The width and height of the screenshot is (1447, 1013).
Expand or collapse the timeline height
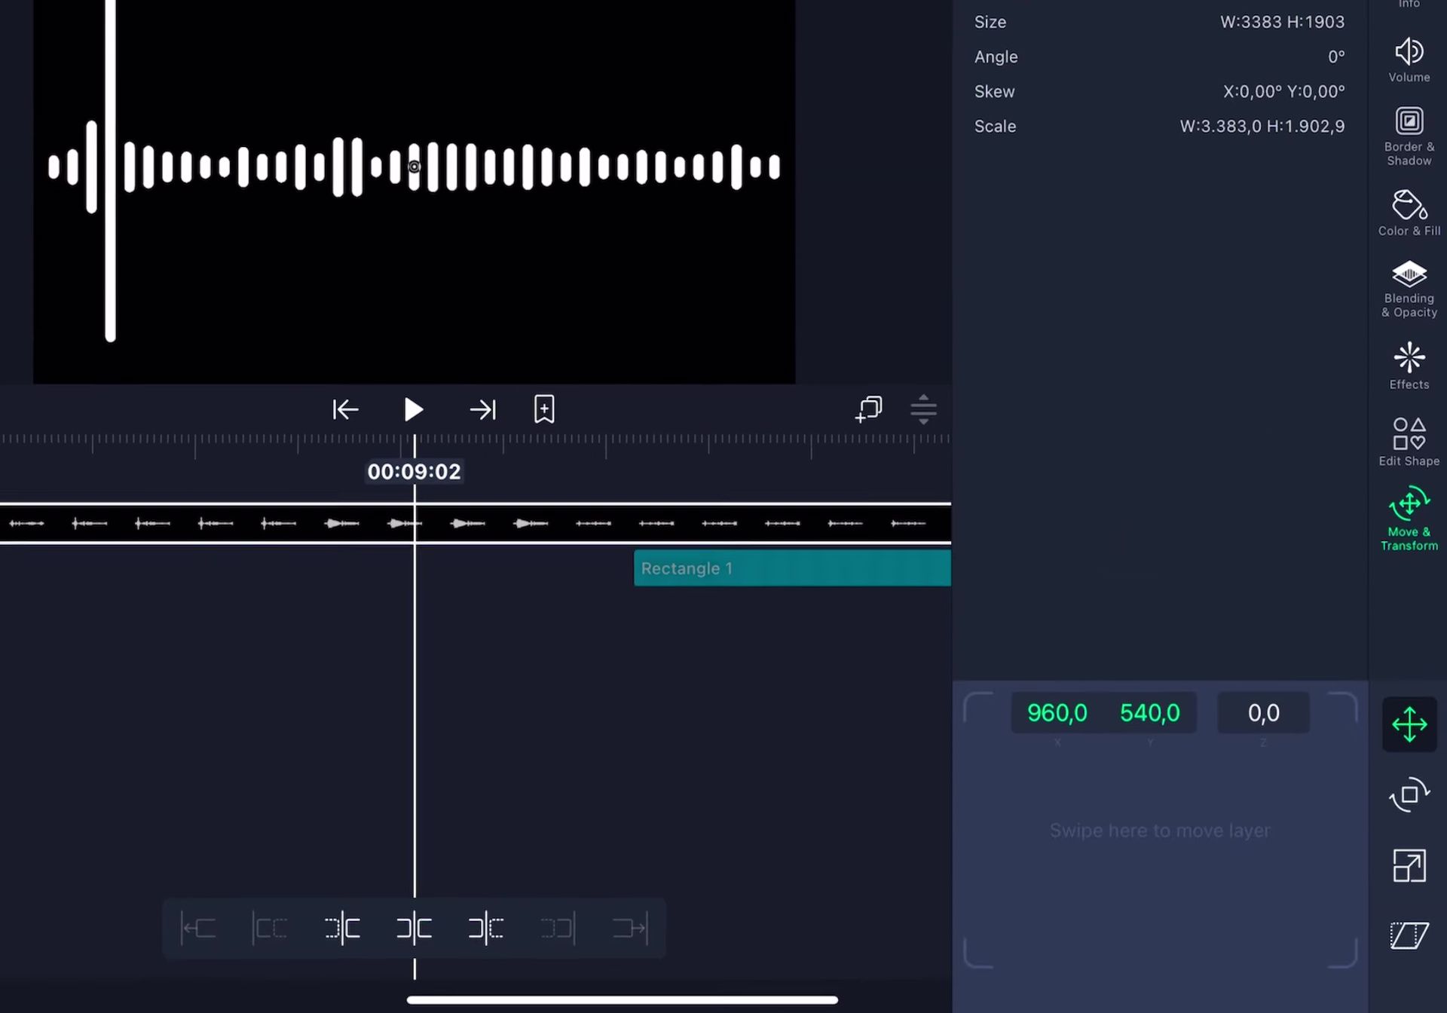923,409
